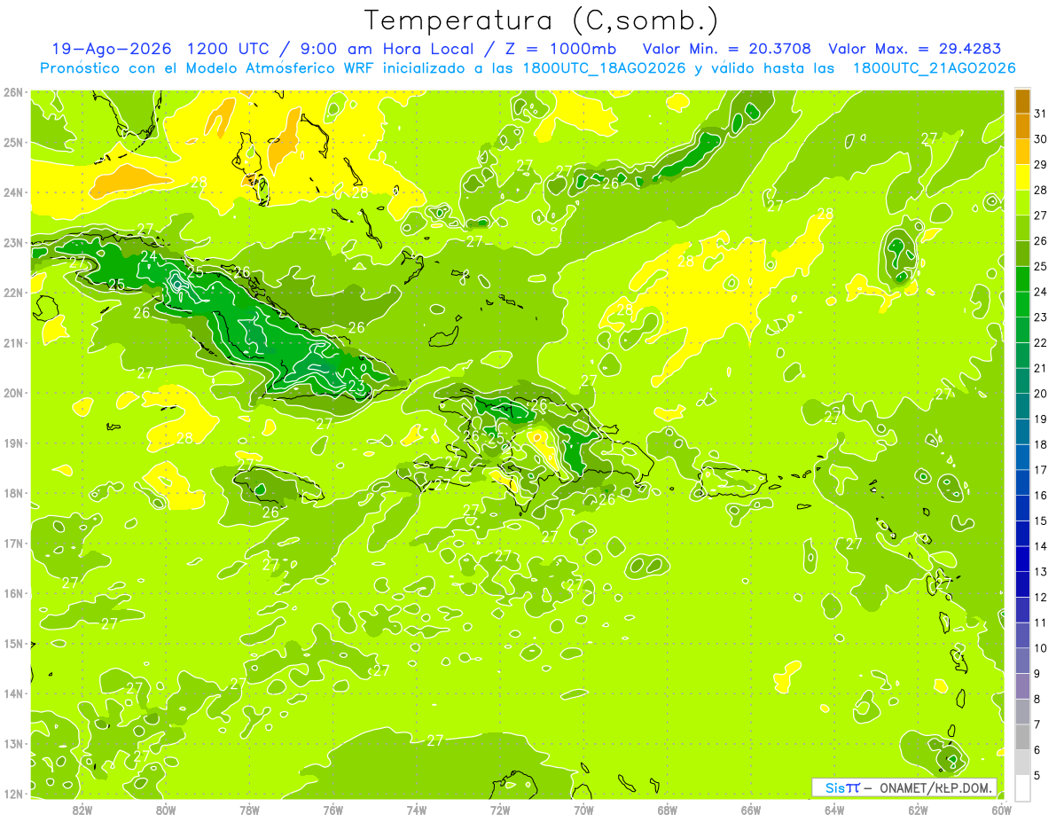The width and height of the screenshot is (1064, 822).
Task: Click 'Valor Max. = 29.4283' text
Action: tap(913, 49)
